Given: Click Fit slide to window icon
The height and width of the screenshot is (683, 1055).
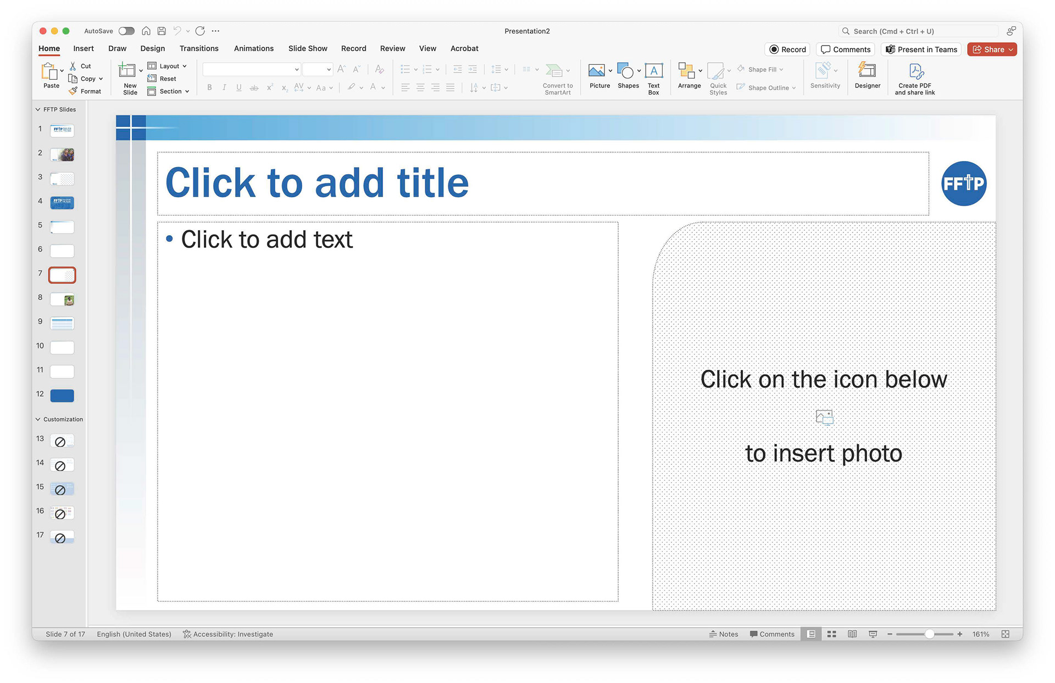Looking at the screenshot, I should point(1005,634).
